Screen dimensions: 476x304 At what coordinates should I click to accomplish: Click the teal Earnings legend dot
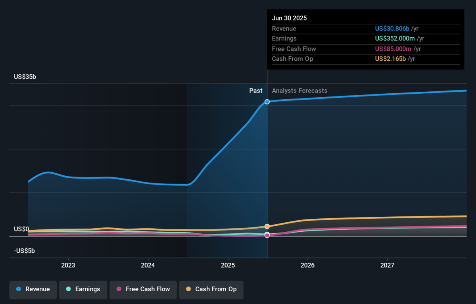pyautogui.click(x=69, y=289)
